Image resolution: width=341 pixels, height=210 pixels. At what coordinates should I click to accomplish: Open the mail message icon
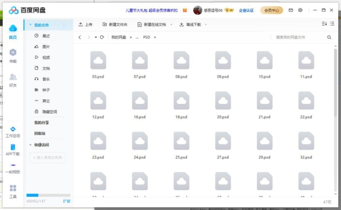pos(290,10)
